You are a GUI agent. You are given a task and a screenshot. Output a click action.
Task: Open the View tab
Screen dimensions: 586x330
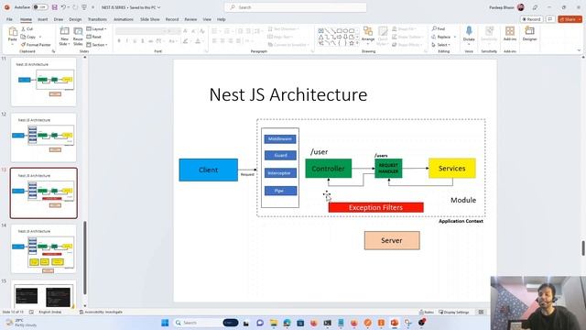[x=207, y=19]
